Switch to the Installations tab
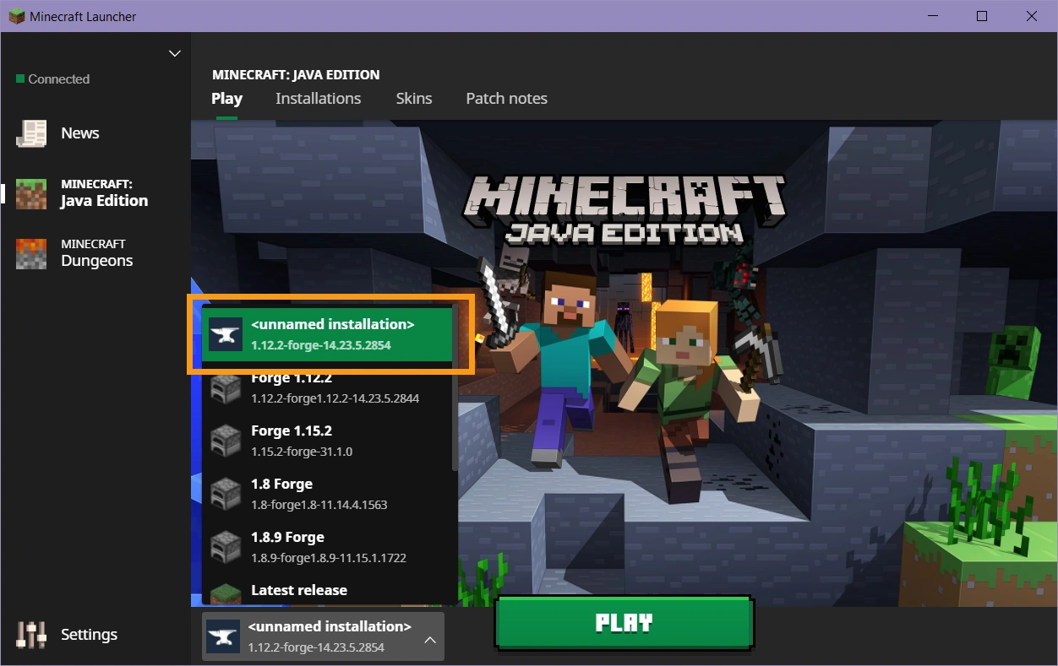1058x666 pixels. point(318,99)
